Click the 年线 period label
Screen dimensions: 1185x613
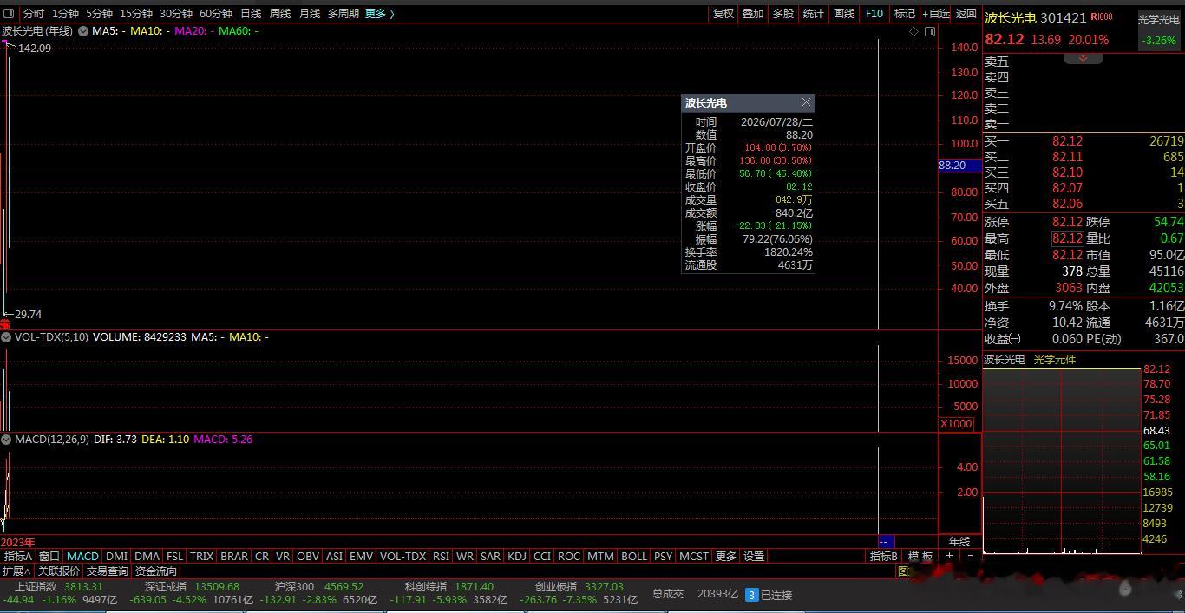(959, 541)
